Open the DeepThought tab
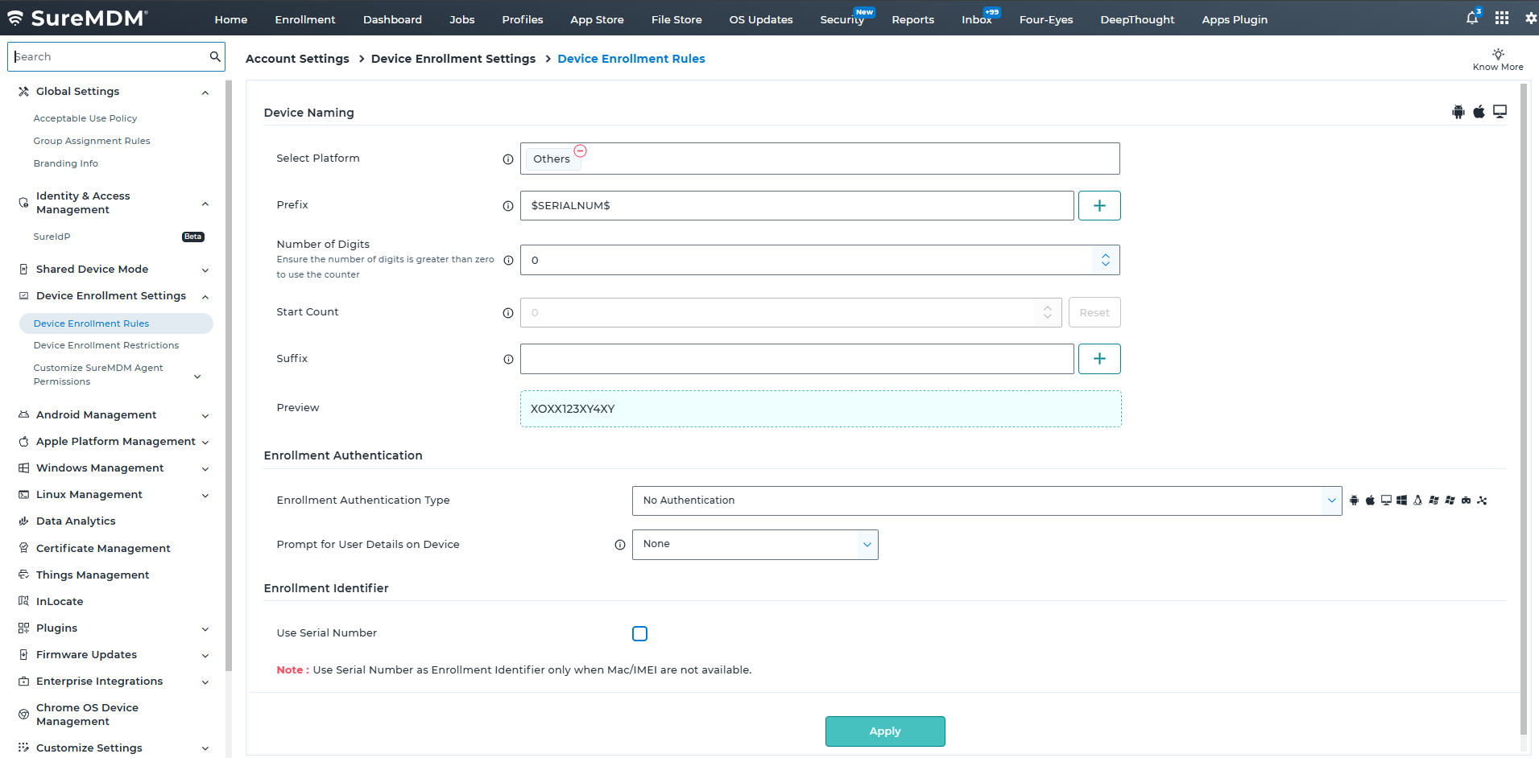Viewport: 1539px width, 758px height. [x=1137, y=19]
